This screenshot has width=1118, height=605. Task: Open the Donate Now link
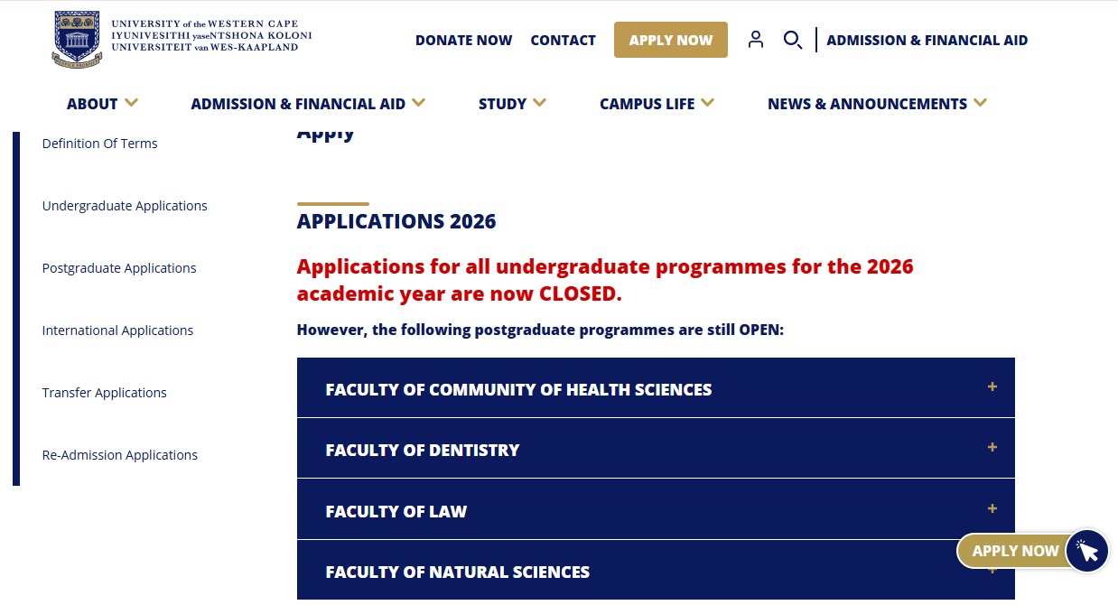[463, 41]
